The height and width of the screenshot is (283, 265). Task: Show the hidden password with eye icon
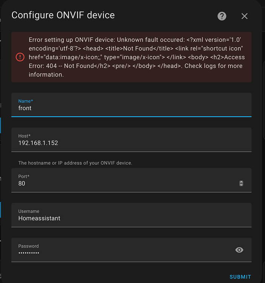239,250
